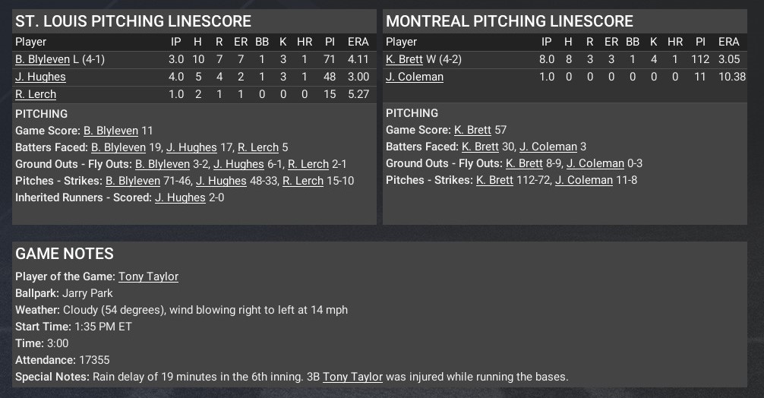
Task: Click J. Hughes in the pitching linescore table
Action: pyautogui.click(x=40, y=77)
